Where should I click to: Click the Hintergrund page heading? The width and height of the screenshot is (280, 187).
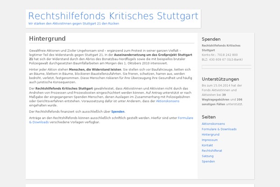click(x=47, y=39)
